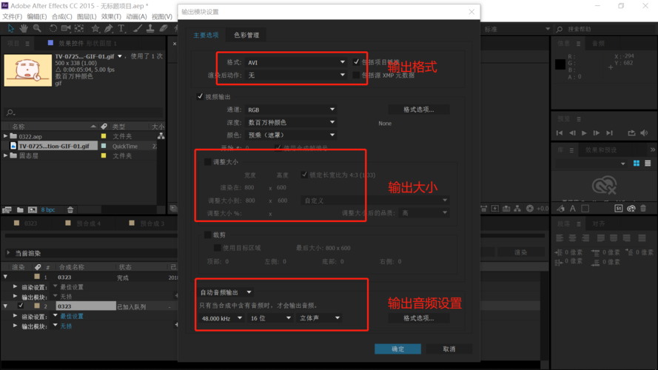Select the Pen tool
Image resolution: width=658 pixels, height=370 pixels.
(x=109, y=29)
